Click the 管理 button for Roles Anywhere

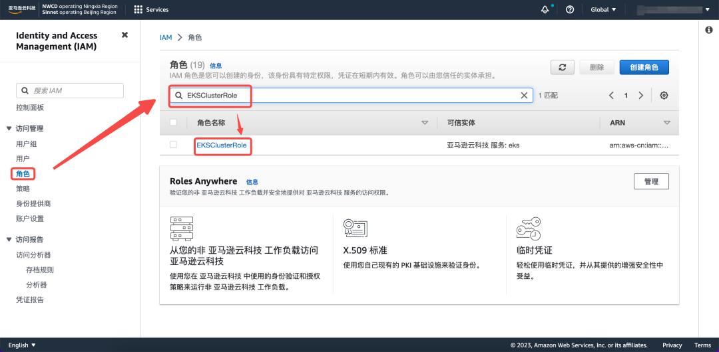tap(651, 181)
